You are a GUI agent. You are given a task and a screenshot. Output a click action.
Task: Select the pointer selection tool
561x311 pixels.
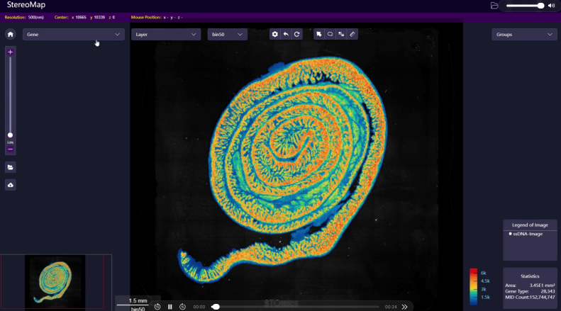click(x=319, y=34)
